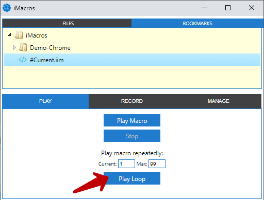Collapse the iMacros root folder arrow
Screen dimensions: 264x200
point(9,35)
